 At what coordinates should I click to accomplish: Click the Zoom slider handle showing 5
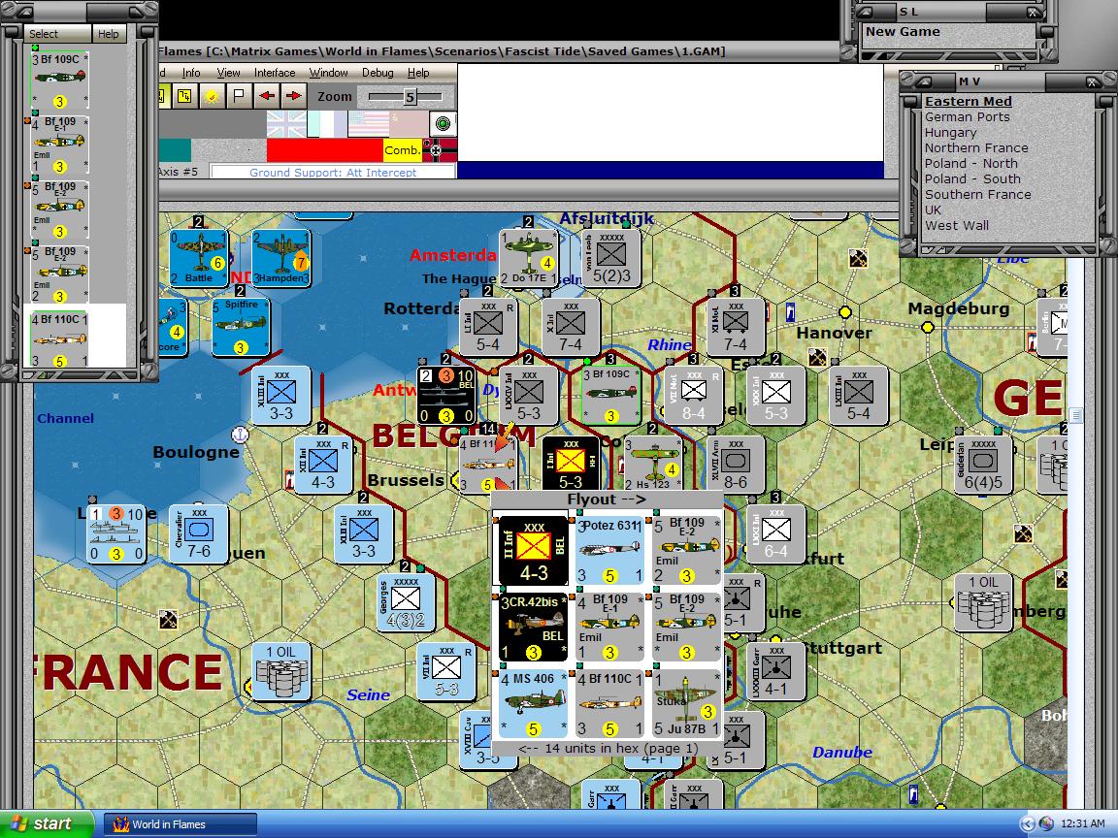(410, 97)
